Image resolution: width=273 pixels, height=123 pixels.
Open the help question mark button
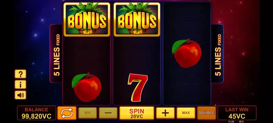tap(20, 74)
